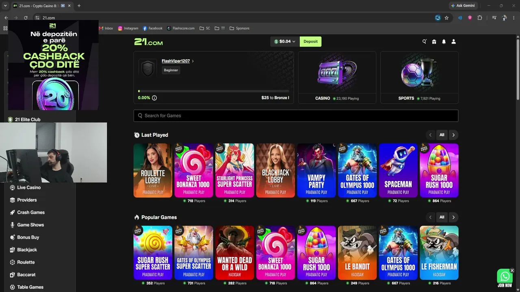Viewport: 520px width, 292px height.
Task: Open Starlight Princess Super Scatter game
Action: coord(235,170)
